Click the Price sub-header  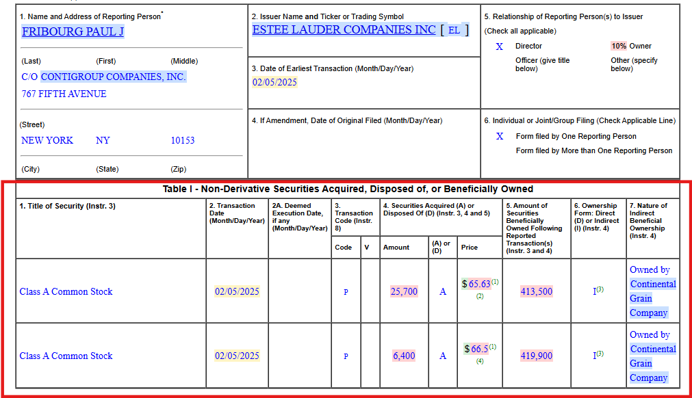[470, 248]
